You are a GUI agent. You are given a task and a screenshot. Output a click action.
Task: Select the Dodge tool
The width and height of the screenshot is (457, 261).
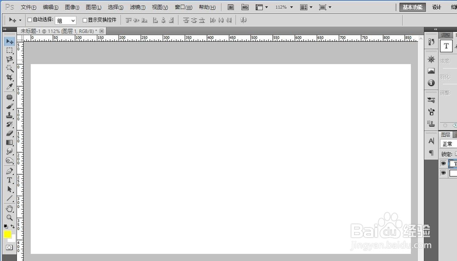pyautogui.click(x=10, y=160)
